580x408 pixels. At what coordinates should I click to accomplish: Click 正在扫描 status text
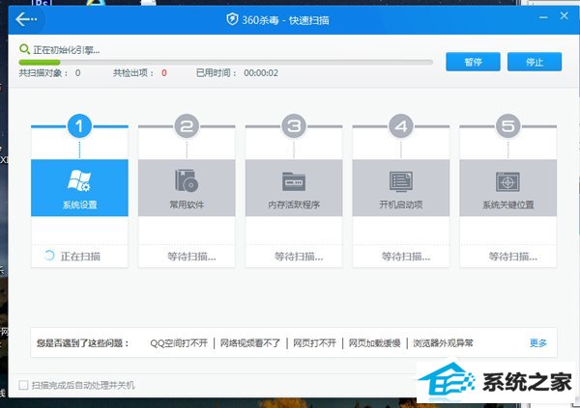tap(80, 257)
